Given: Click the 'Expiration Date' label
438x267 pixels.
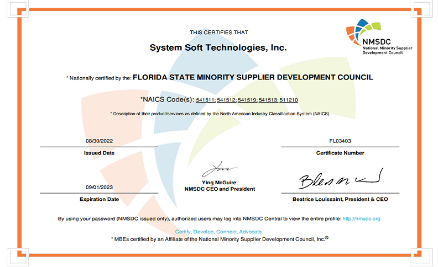Looking at the screenshot, I should pos(99,199).
